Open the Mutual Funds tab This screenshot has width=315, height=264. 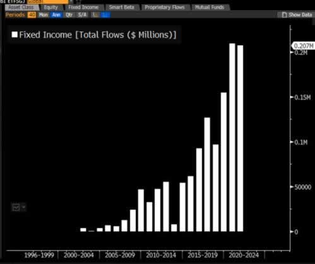pyautogui.click(x=210, y=7)
